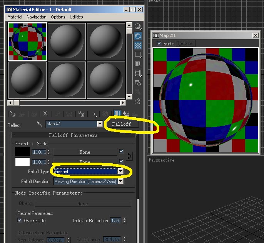
Task: Pick material with eyedropper icon
Action: [39, 124]
